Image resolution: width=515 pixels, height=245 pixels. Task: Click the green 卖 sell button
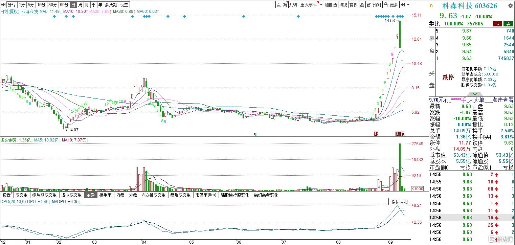click(x=508, y=24)
